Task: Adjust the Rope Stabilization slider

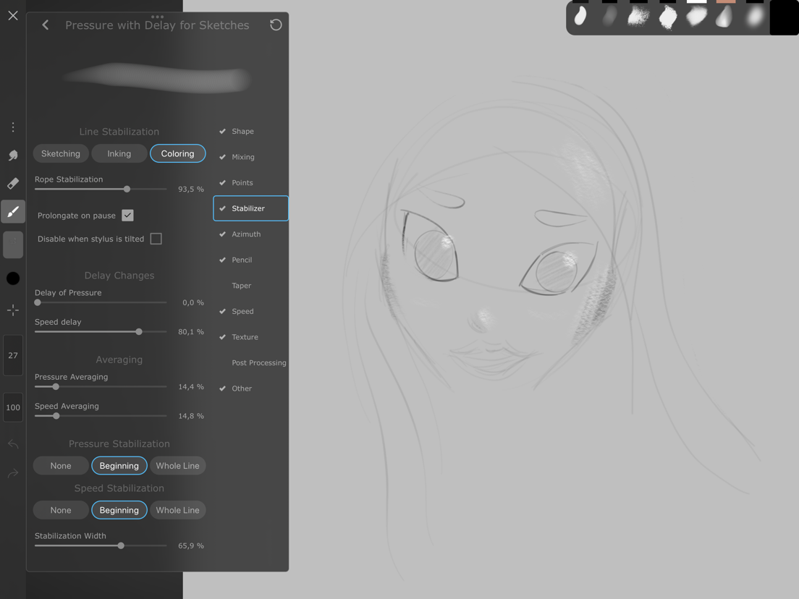Action: pyautogui.click(x=127, y=189)
